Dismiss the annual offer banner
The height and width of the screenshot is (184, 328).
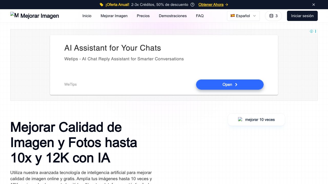click(x=314, y=5)
